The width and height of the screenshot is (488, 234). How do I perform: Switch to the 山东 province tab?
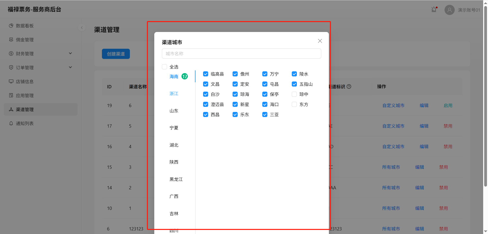tap(174, 111)
